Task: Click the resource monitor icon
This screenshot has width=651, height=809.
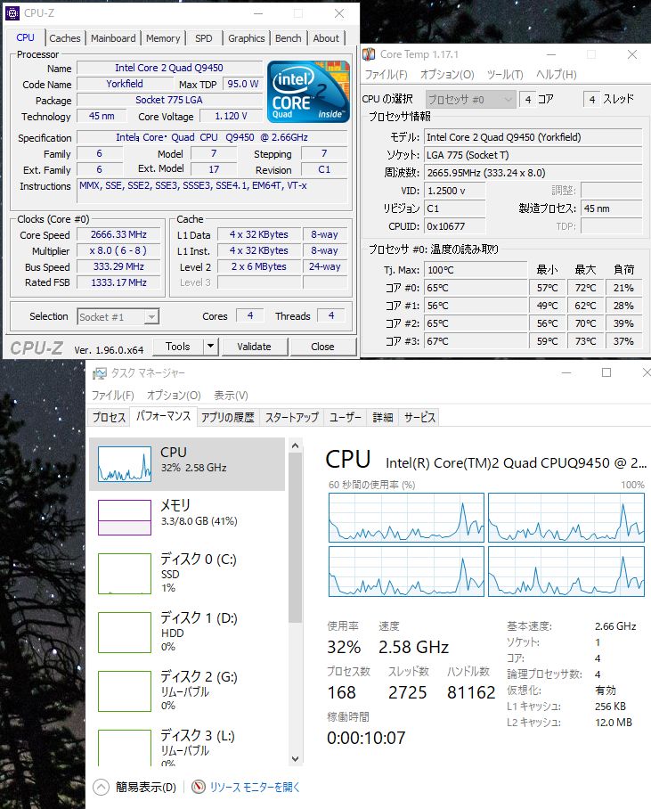Action: 199,787
